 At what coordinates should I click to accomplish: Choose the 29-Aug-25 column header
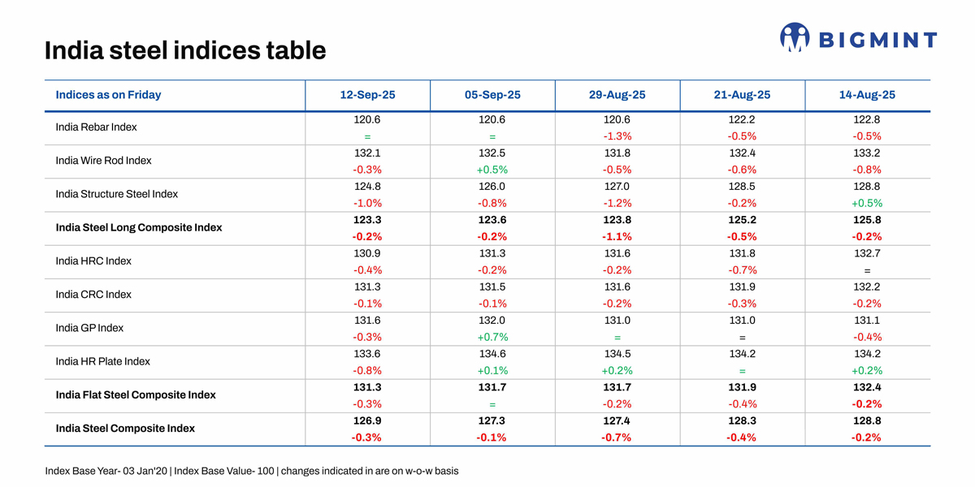coord(617,95)
